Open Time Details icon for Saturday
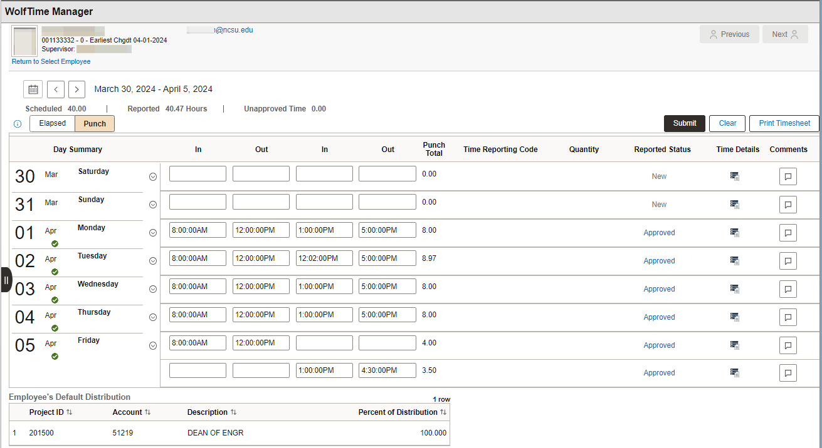The image size is (822, 448). click(735, 176)
